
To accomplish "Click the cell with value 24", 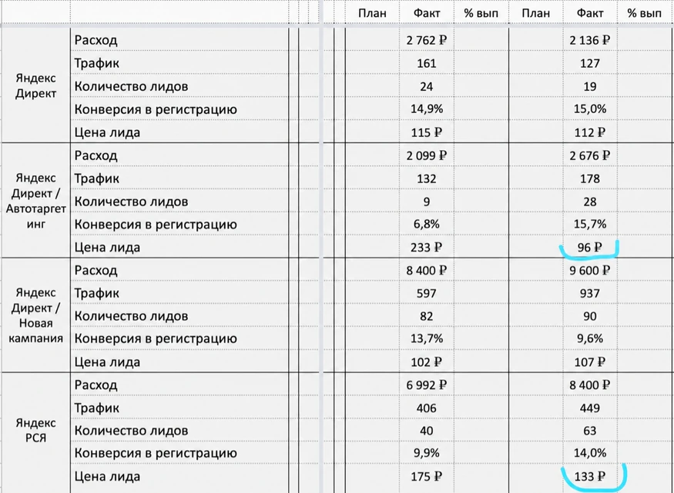I will pos(427,86).
